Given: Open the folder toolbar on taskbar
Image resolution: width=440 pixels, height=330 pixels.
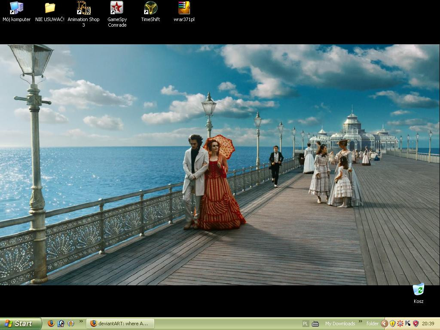Looking at the screenshot, I should [373, 324].
